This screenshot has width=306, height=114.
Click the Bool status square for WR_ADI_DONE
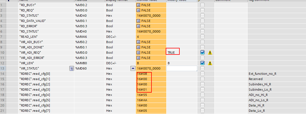point(139,47)
